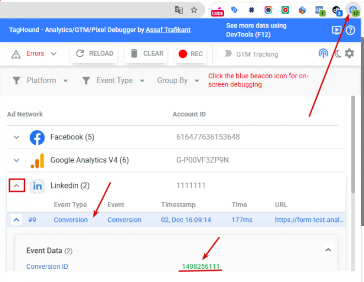Image resolution: width=364 pixels, height=282 pixels.
Task: Click the Linkedin logo icon
Action: [x=37, y=186]
